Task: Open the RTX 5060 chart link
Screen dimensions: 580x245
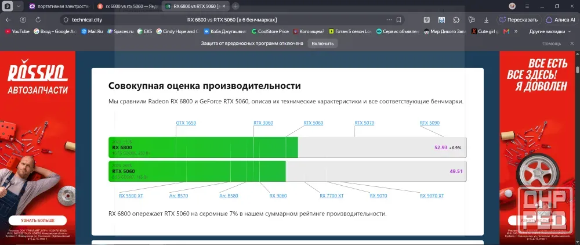Action: (313, 123)
